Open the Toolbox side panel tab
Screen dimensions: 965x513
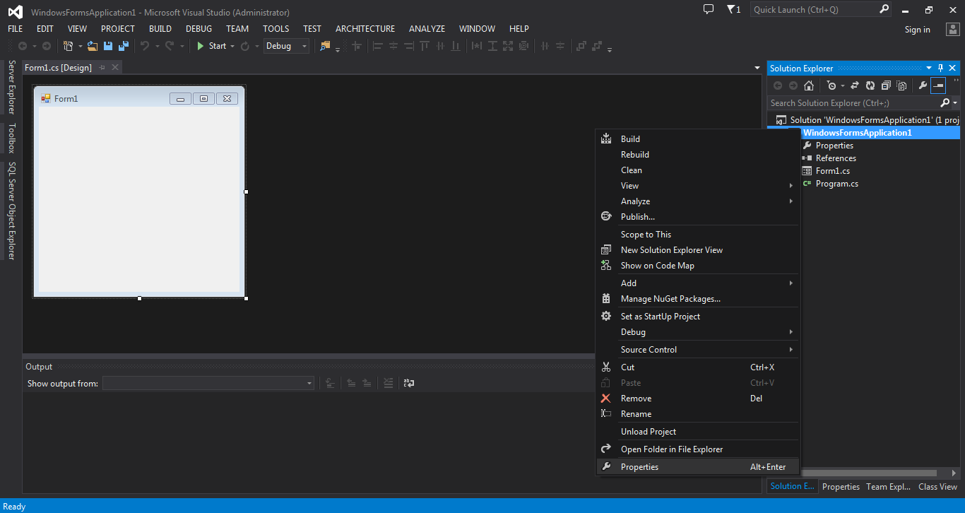click(x=11, y=138)
